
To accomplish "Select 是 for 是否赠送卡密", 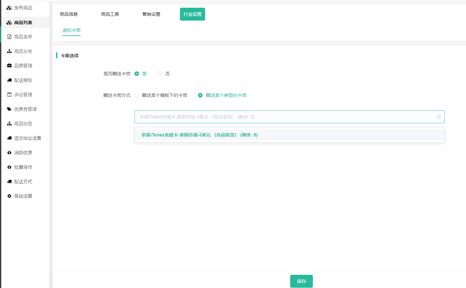I will [x=137, y=74].
